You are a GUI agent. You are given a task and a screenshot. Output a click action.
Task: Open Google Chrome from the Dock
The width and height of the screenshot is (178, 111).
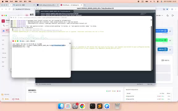pyautogui.click(x=82, y=106)
